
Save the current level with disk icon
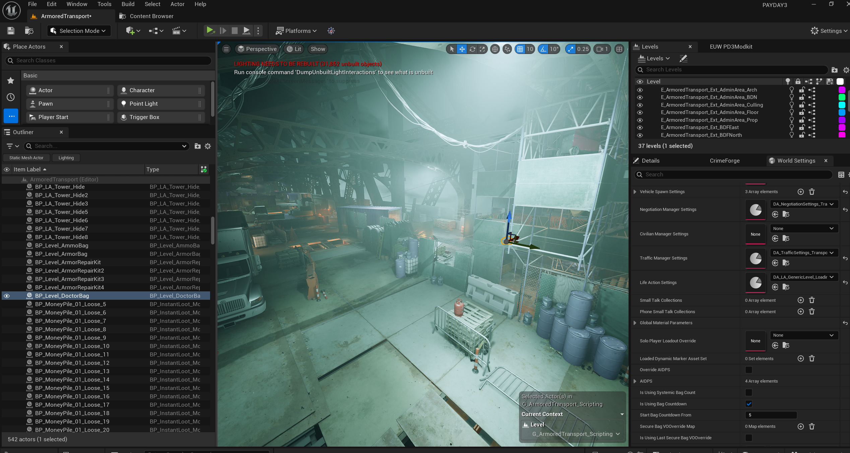click(x=11, y=31)
